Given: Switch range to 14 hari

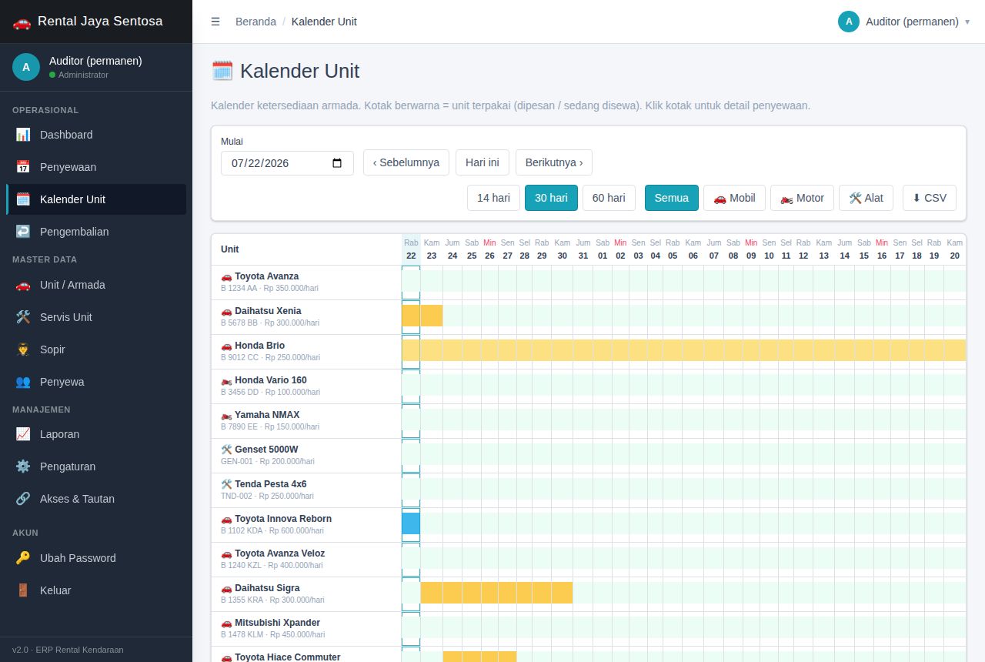Looking at the screenshot, I should [x=493, y=198].
